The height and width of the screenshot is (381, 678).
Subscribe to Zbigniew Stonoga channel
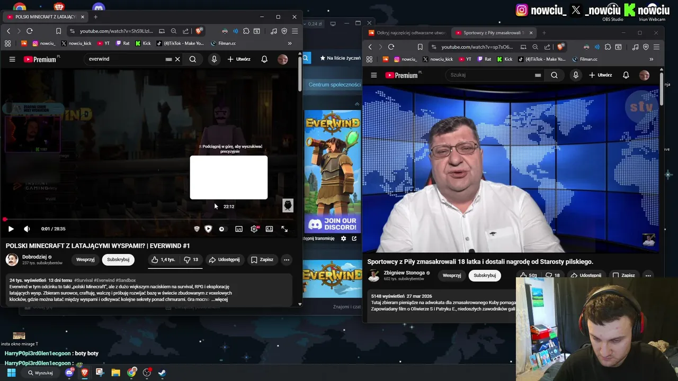click(x=485, y=275)
